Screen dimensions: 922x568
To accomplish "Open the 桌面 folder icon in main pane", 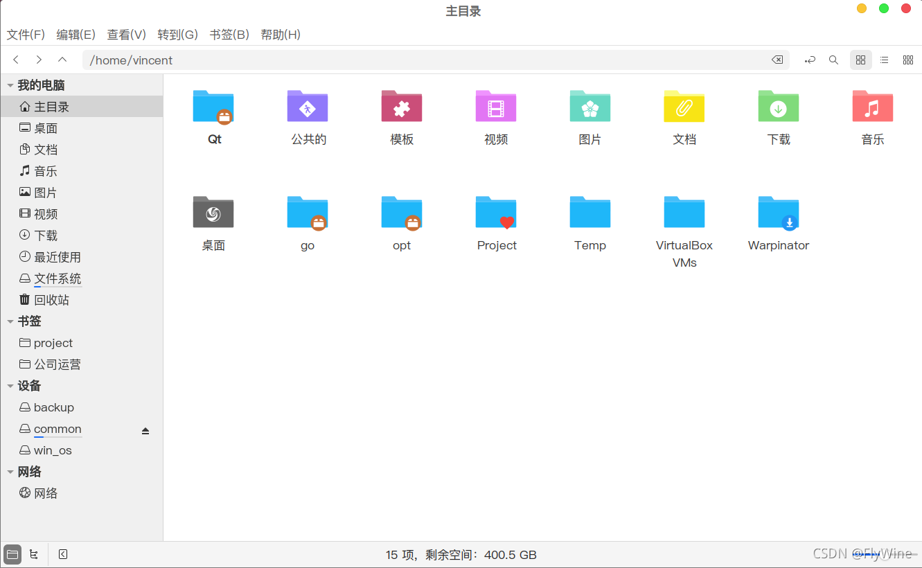I will [x=213, y=213].
